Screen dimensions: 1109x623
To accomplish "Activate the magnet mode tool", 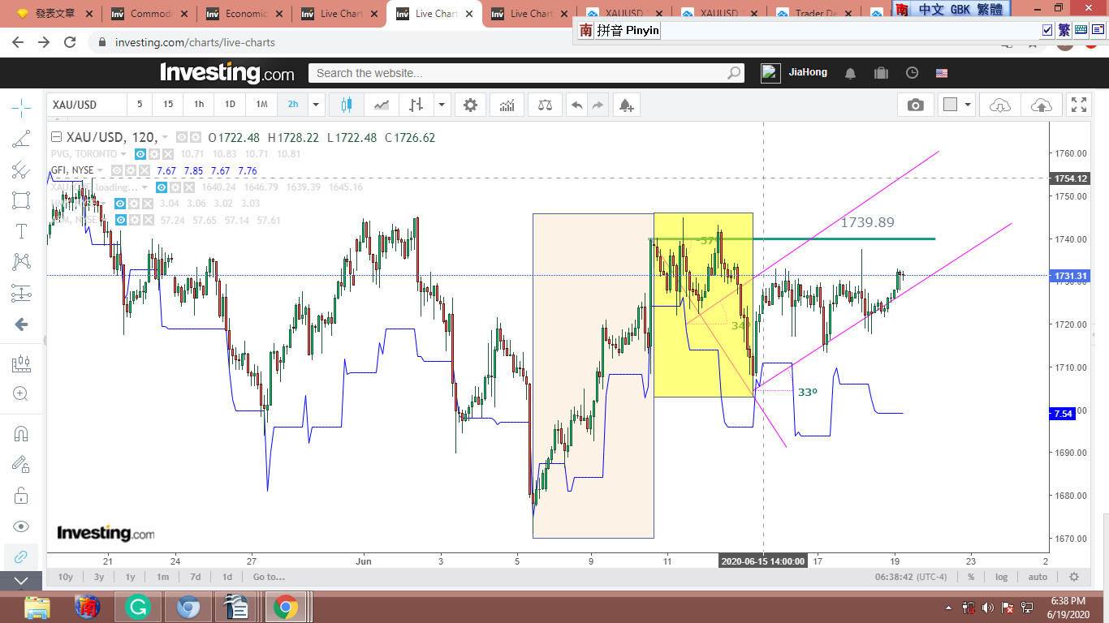I will [x=21, y=433].
